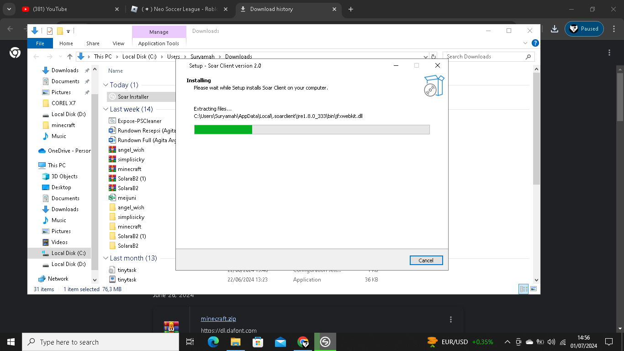Open recent locations dropdown in Explorer
The image size is (624, 351).
point(60,57)
